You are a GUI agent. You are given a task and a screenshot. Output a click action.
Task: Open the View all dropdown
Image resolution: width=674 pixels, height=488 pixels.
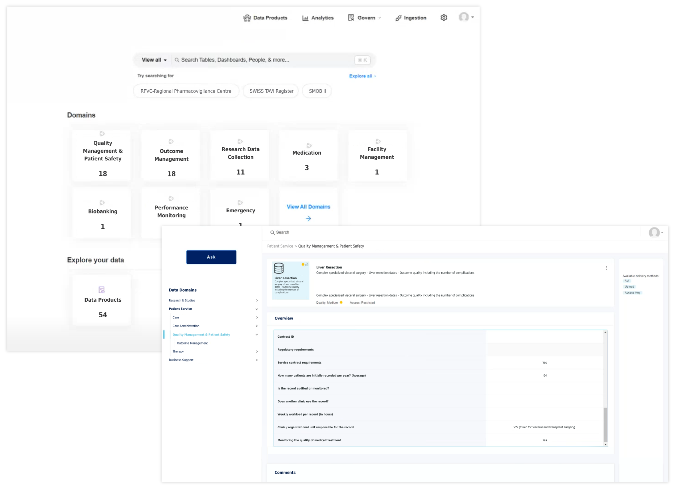(x=154, y=60)
